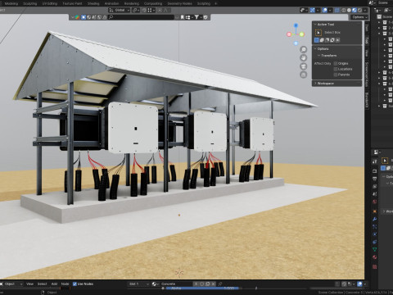The width and height of the screenshot is (393, 295).
Task: Switch to wireframe viewport shading
Action: click(344, 10)
